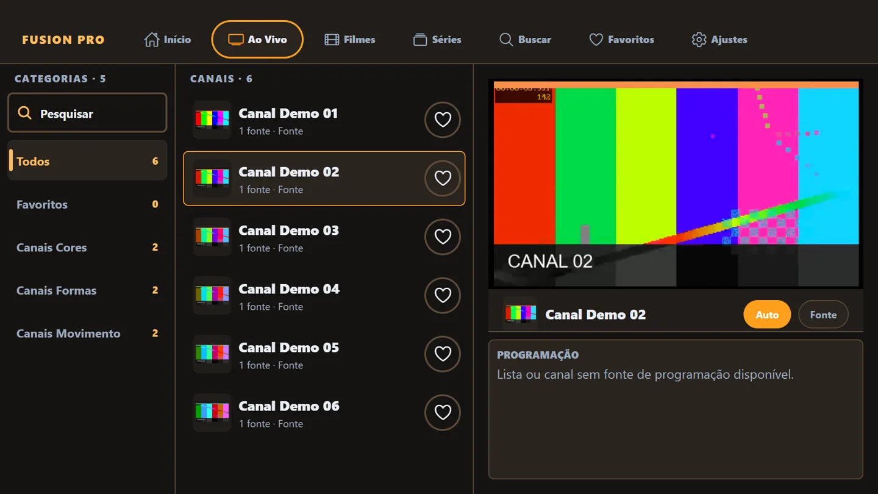The width and height of the screenshot is (878, 494).
Task: Click the Programação panel message text
Action: click(x=645, y=374)
